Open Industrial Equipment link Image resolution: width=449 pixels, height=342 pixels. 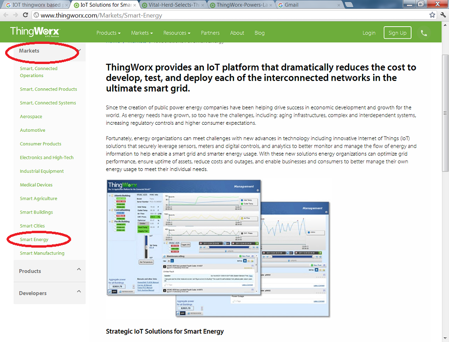point(42,171)
